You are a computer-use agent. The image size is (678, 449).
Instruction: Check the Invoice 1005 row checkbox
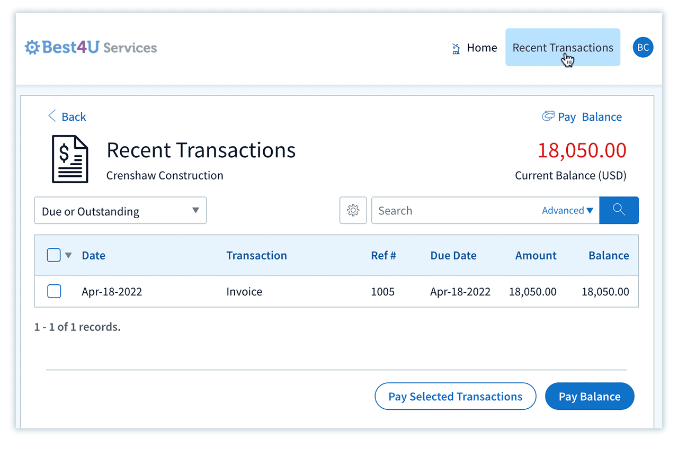54,291
